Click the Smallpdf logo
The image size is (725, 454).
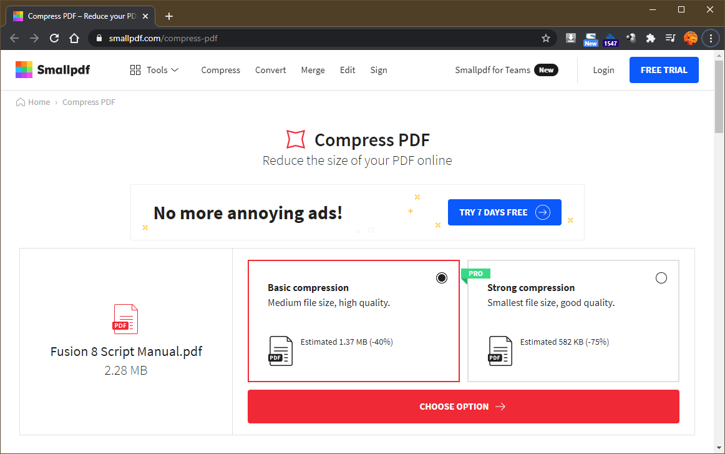click(x=52, y=70)
